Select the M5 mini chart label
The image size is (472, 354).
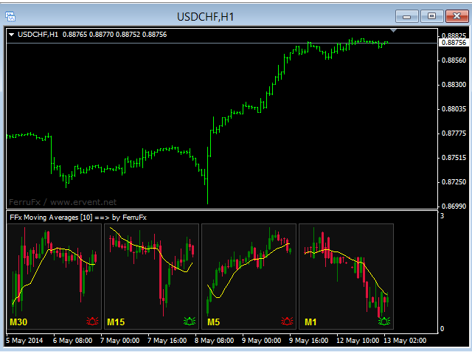pos(213,322)
